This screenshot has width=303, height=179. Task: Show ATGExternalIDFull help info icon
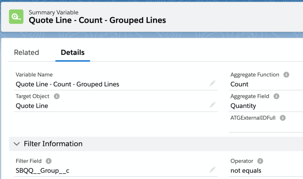click(x=283, y=118)
